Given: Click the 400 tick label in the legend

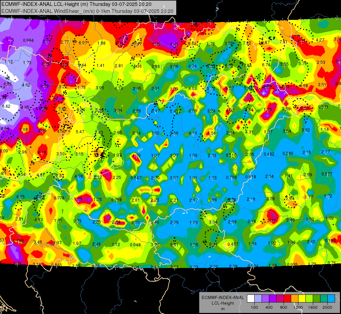Looking at the screenshot, I should [x=269, y=307].
